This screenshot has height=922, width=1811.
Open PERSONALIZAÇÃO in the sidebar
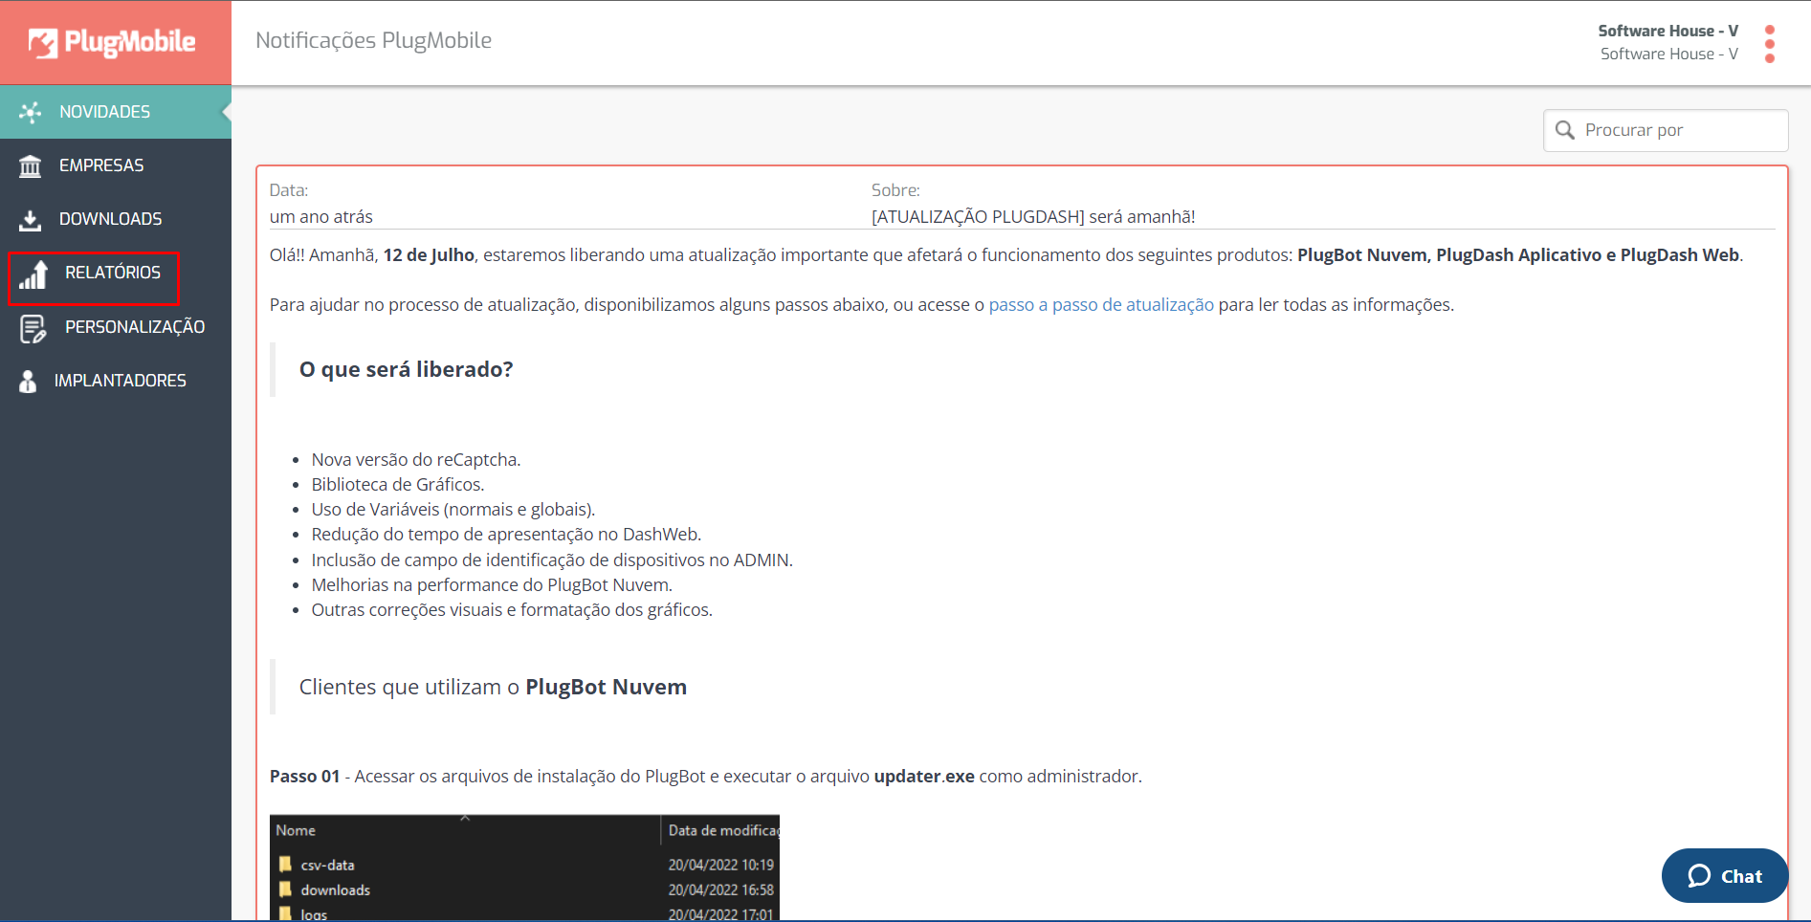coord(116,327)
